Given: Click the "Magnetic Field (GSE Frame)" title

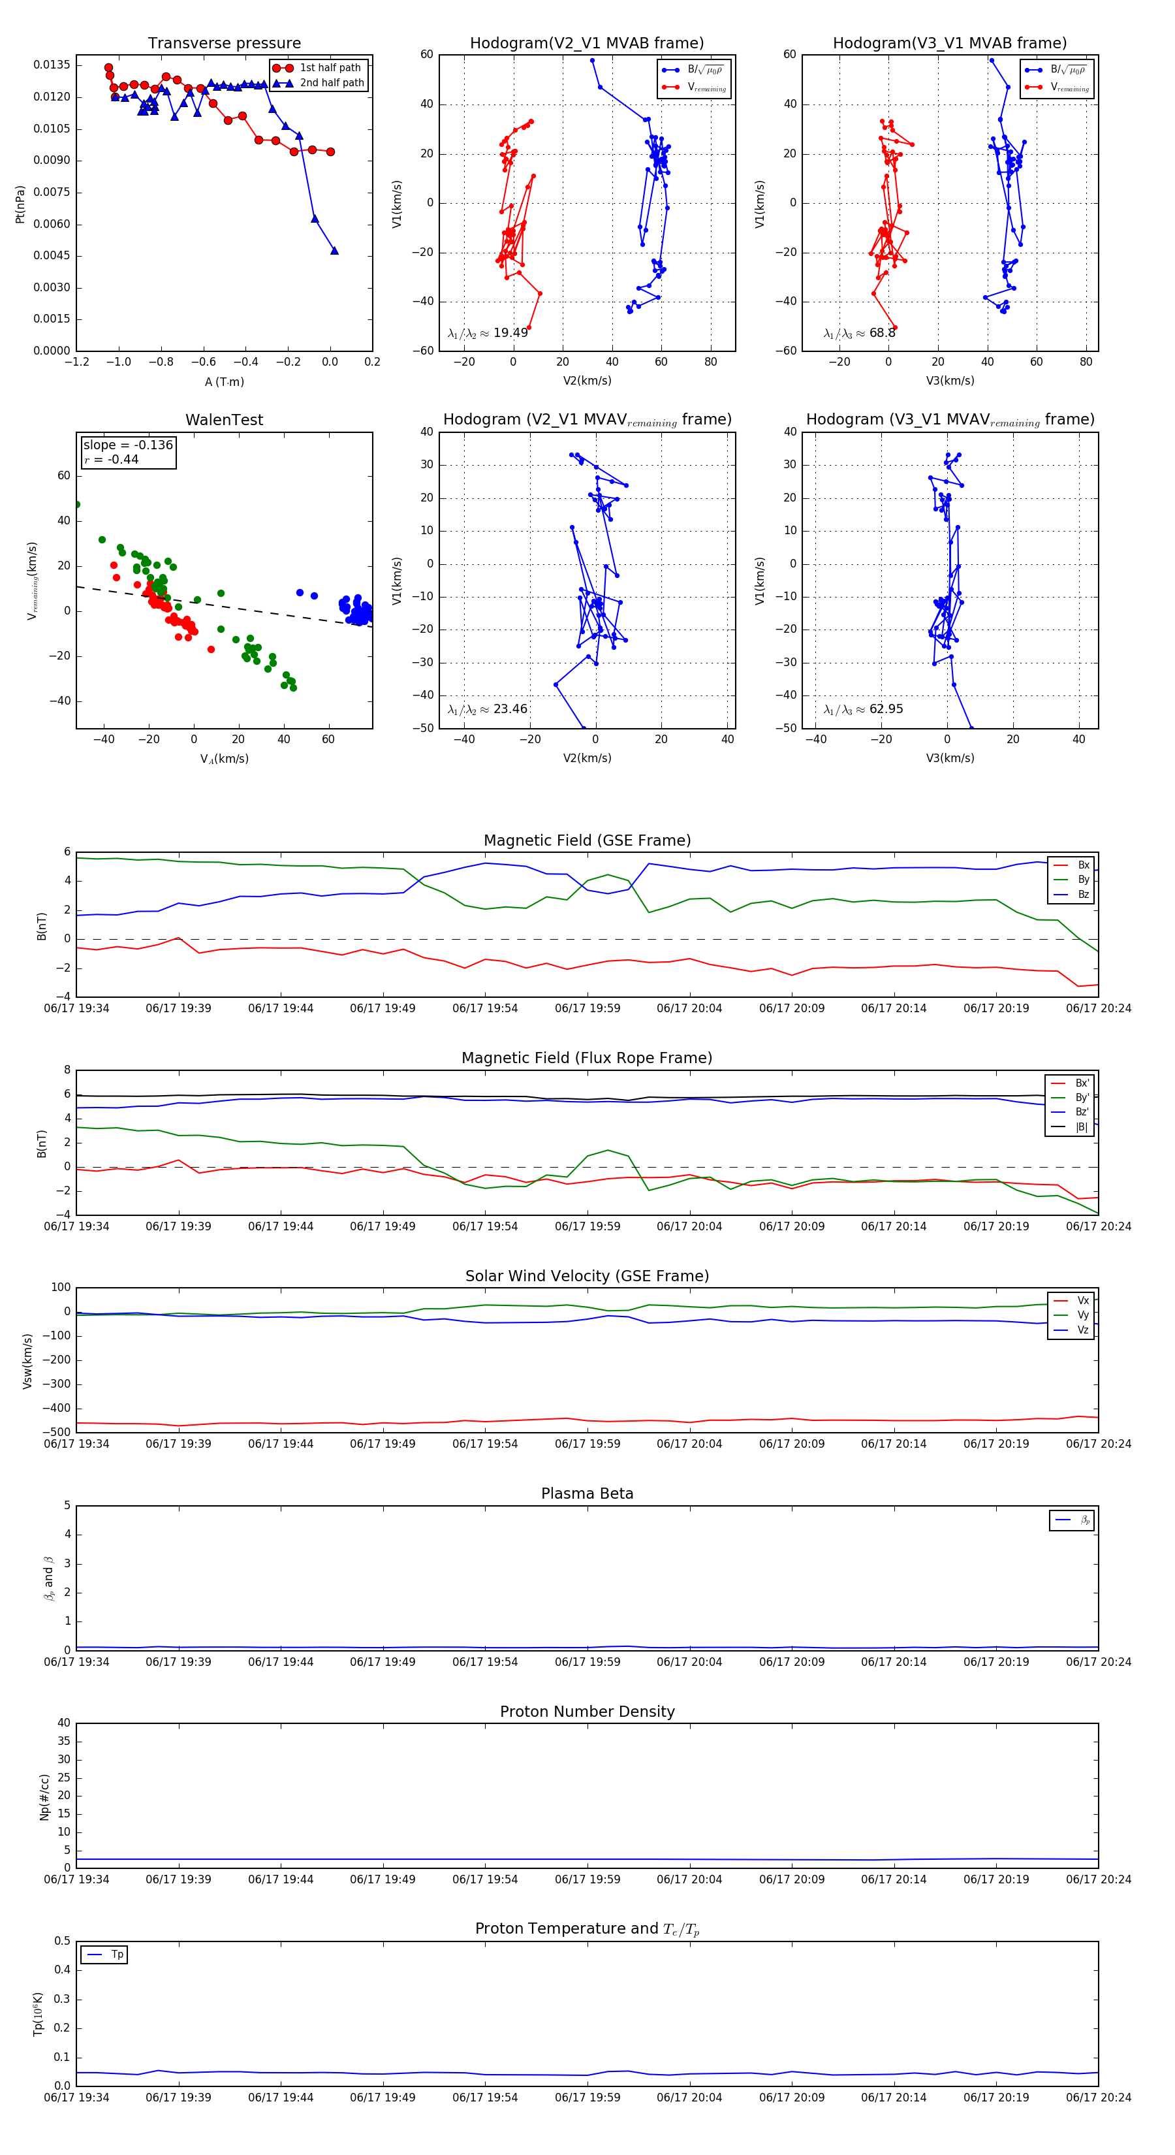Looking at the screenshot, I should click(x=587, y=840).
